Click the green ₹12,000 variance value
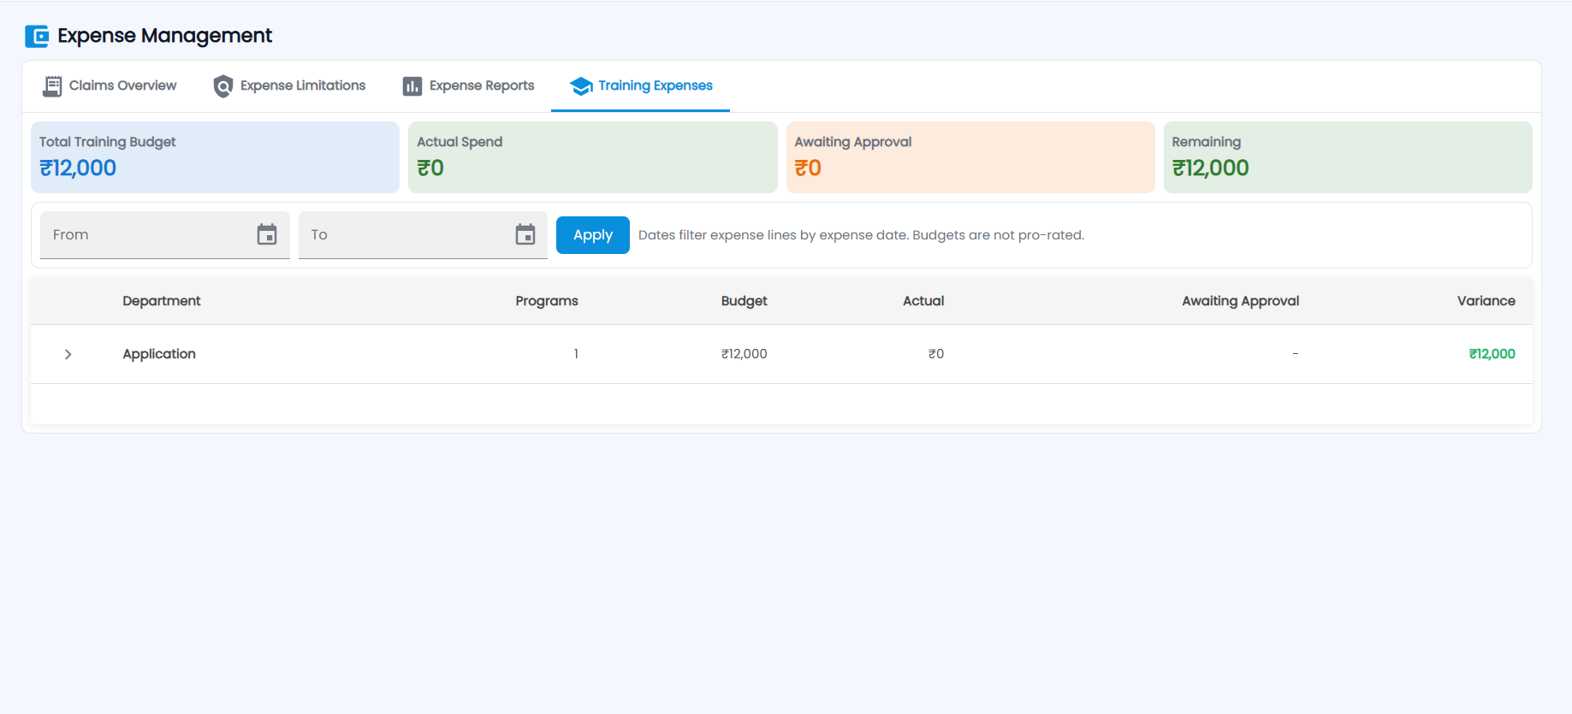Viewport: 1572px width, 714px height. [x=1492, y=354]
